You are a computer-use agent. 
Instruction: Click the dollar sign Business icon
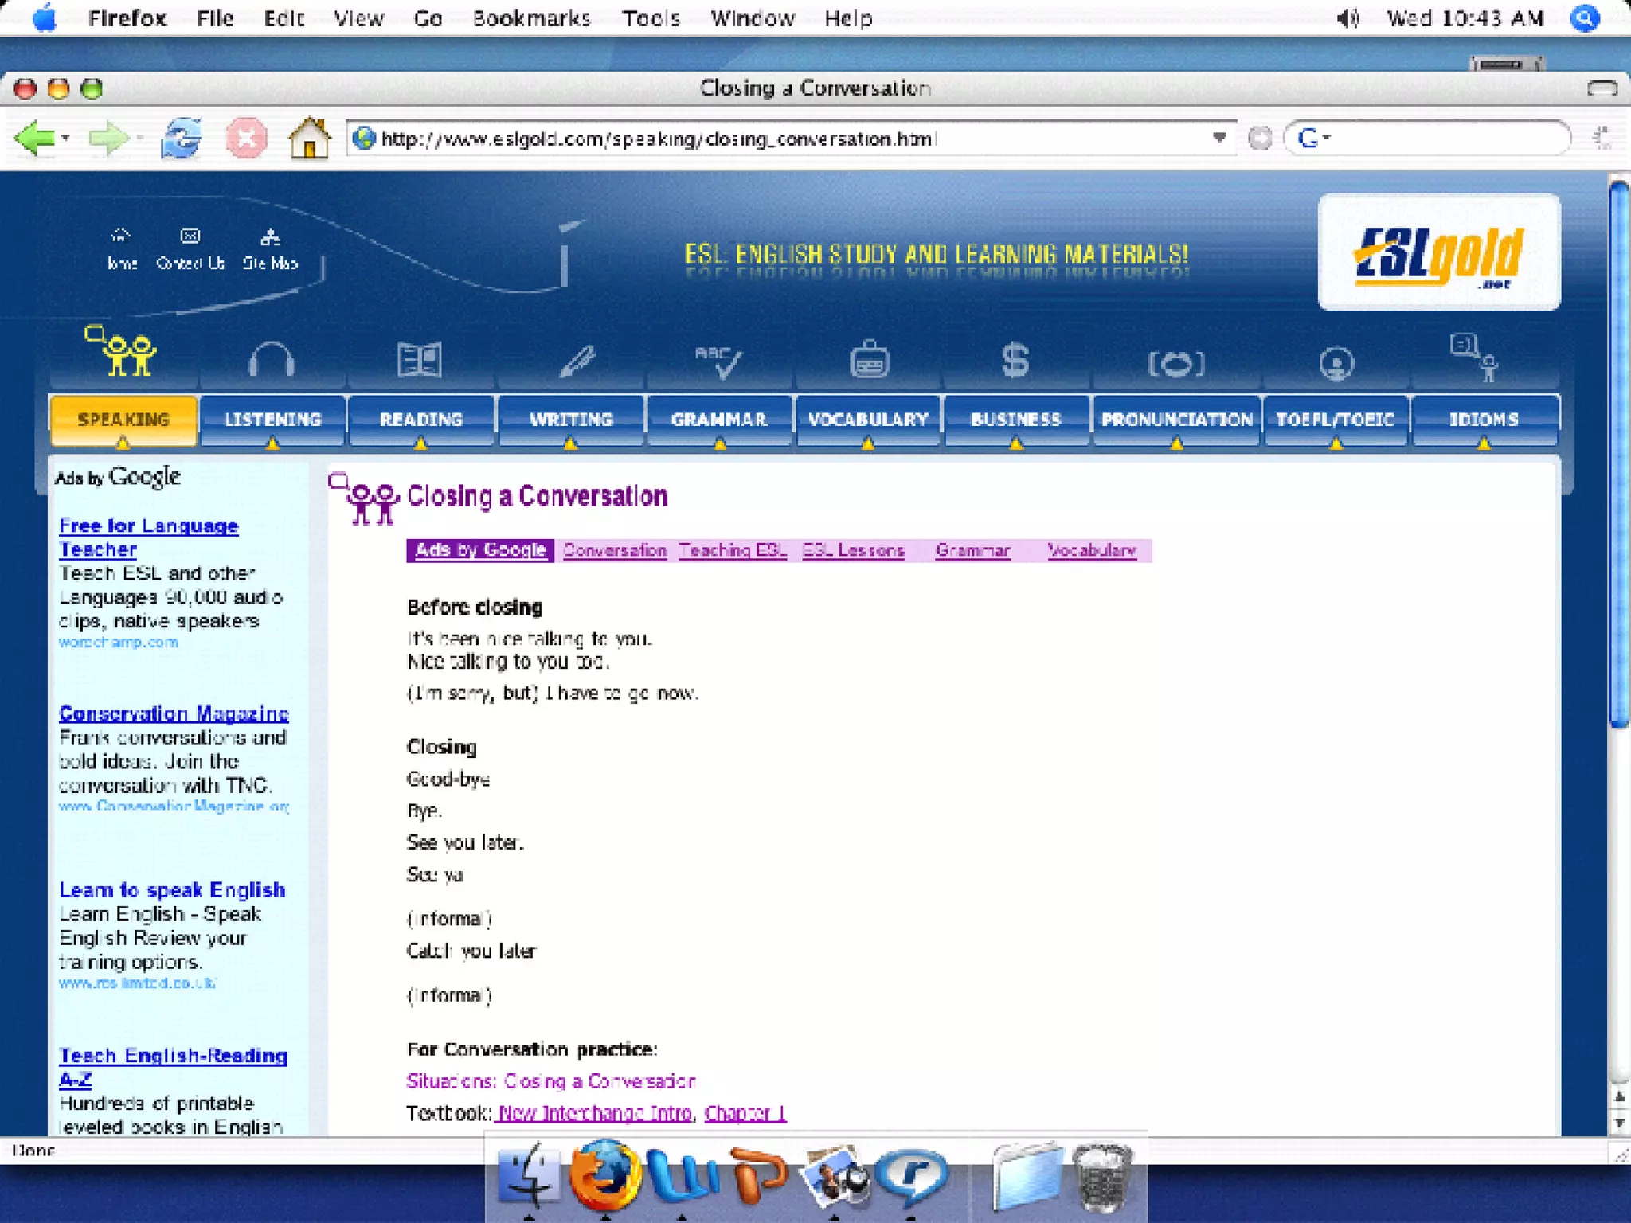tap(1015, 360)
